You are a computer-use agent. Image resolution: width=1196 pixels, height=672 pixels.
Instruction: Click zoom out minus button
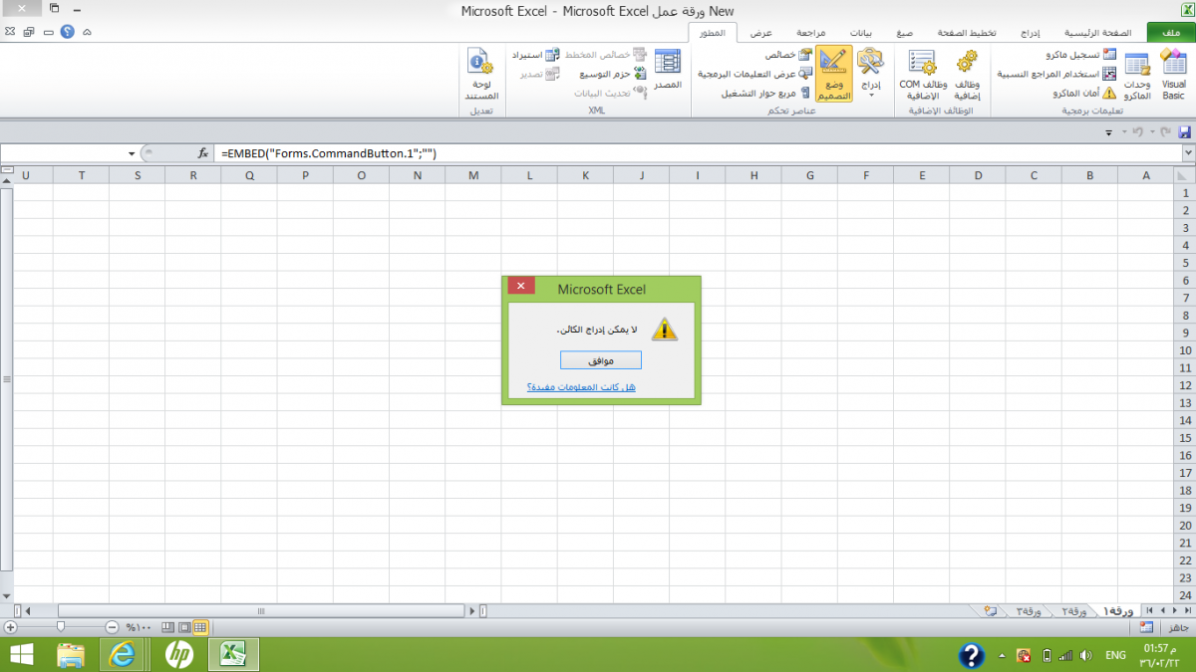coord(112,627)
